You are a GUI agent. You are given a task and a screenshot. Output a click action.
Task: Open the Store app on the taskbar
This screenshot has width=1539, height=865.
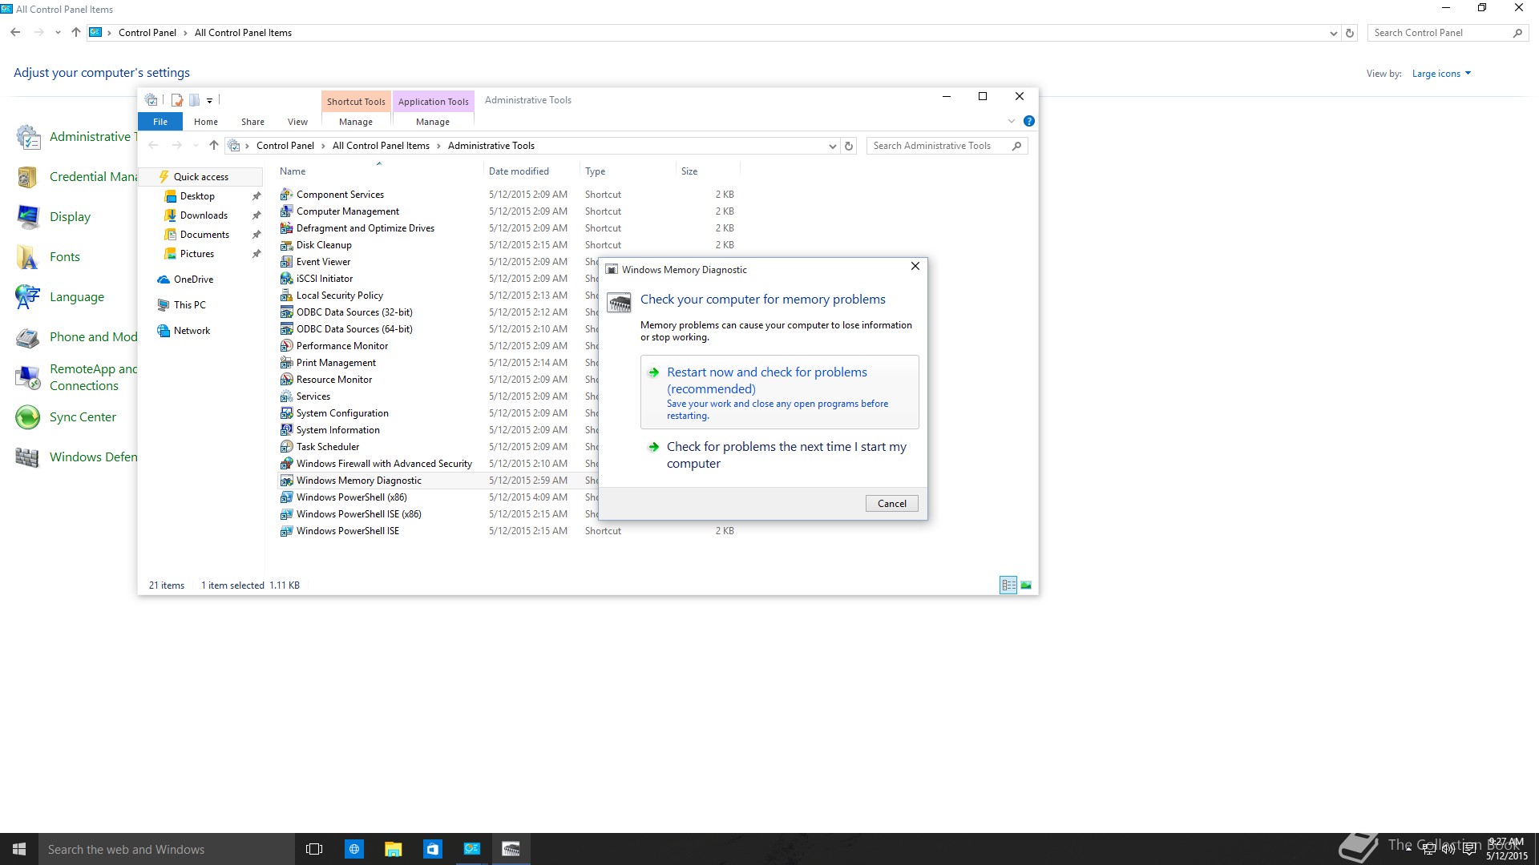tap(433, 849)
